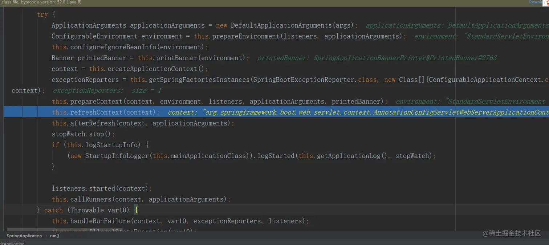Click refreshContext(context) on the highlighted line

click(113, 113)
